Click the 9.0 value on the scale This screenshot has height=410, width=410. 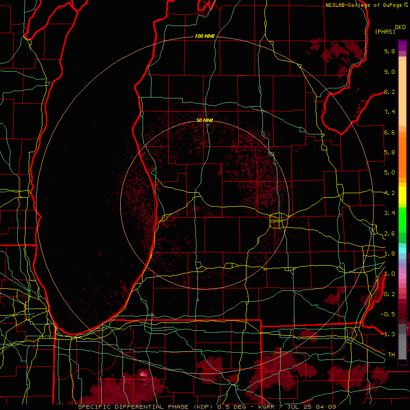pos(389,72)
